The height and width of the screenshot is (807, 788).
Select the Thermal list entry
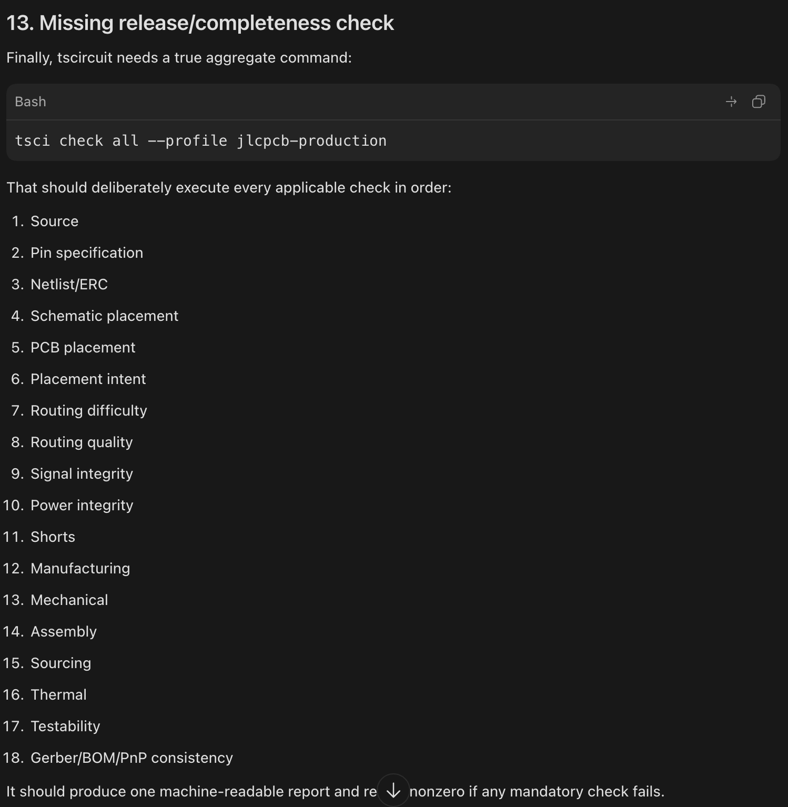[x=58, y=694]
